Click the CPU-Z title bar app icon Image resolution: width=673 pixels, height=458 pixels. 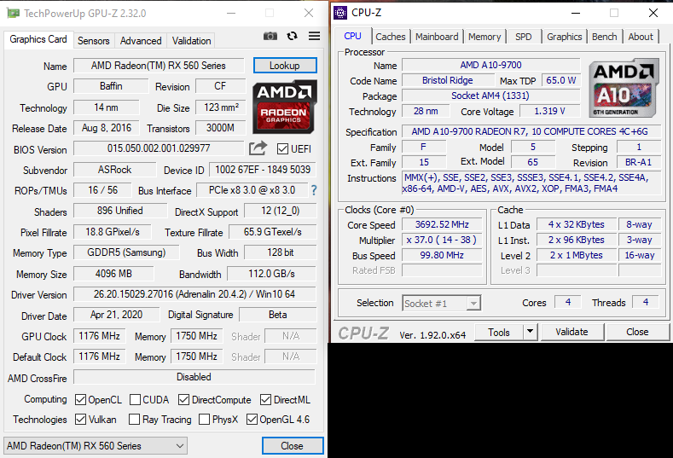click(340, 13)
